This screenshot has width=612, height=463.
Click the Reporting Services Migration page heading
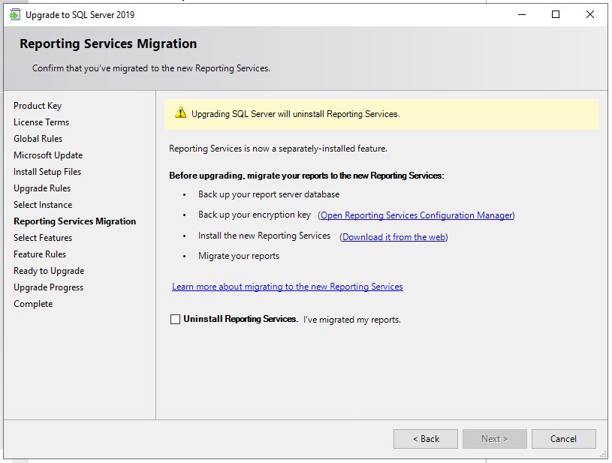coord(108,44)
